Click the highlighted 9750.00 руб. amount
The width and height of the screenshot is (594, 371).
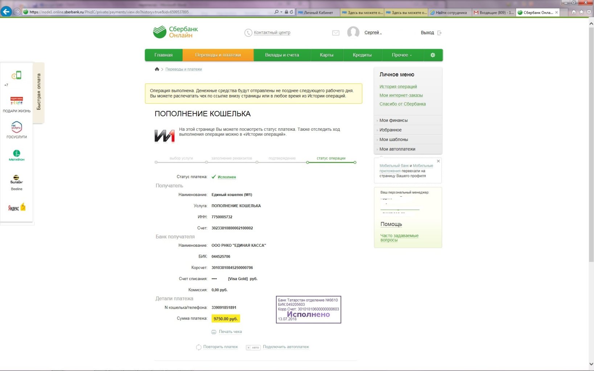(x=226, y=319)
